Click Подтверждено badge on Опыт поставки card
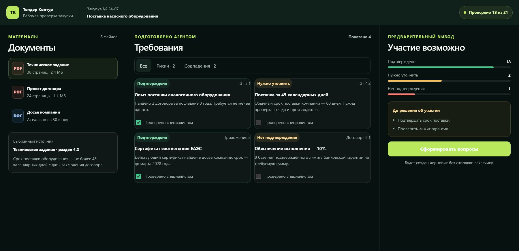The height and width of the screenshot is (251, 519). 152,83
